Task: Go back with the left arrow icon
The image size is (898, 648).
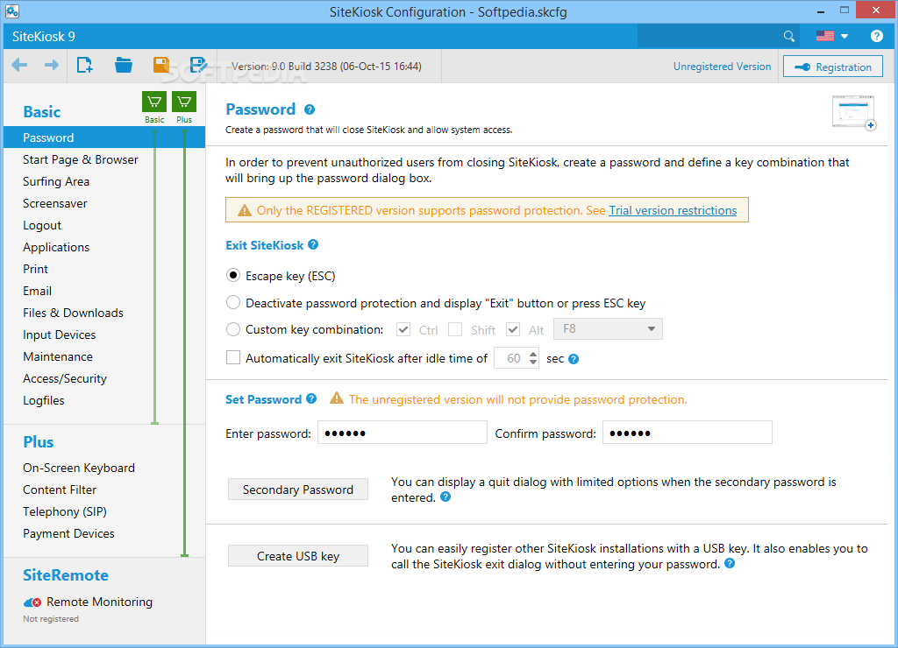Action: pyautogui.click(x=19, y=65)
